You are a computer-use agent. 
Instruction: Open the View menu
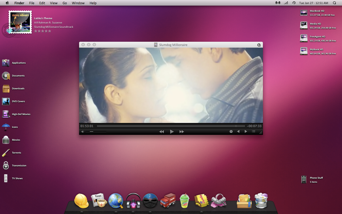click(x=54, y=3)
